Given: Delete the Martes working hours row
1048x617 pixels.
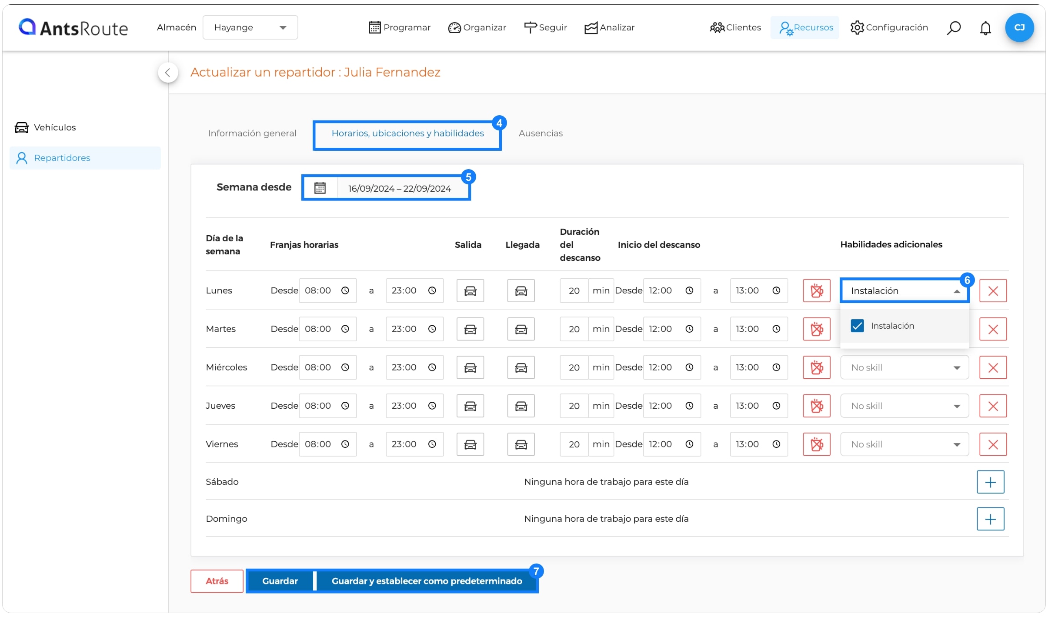Looking at the screenshot, I should pyautogui.click(x=993, y=329).
